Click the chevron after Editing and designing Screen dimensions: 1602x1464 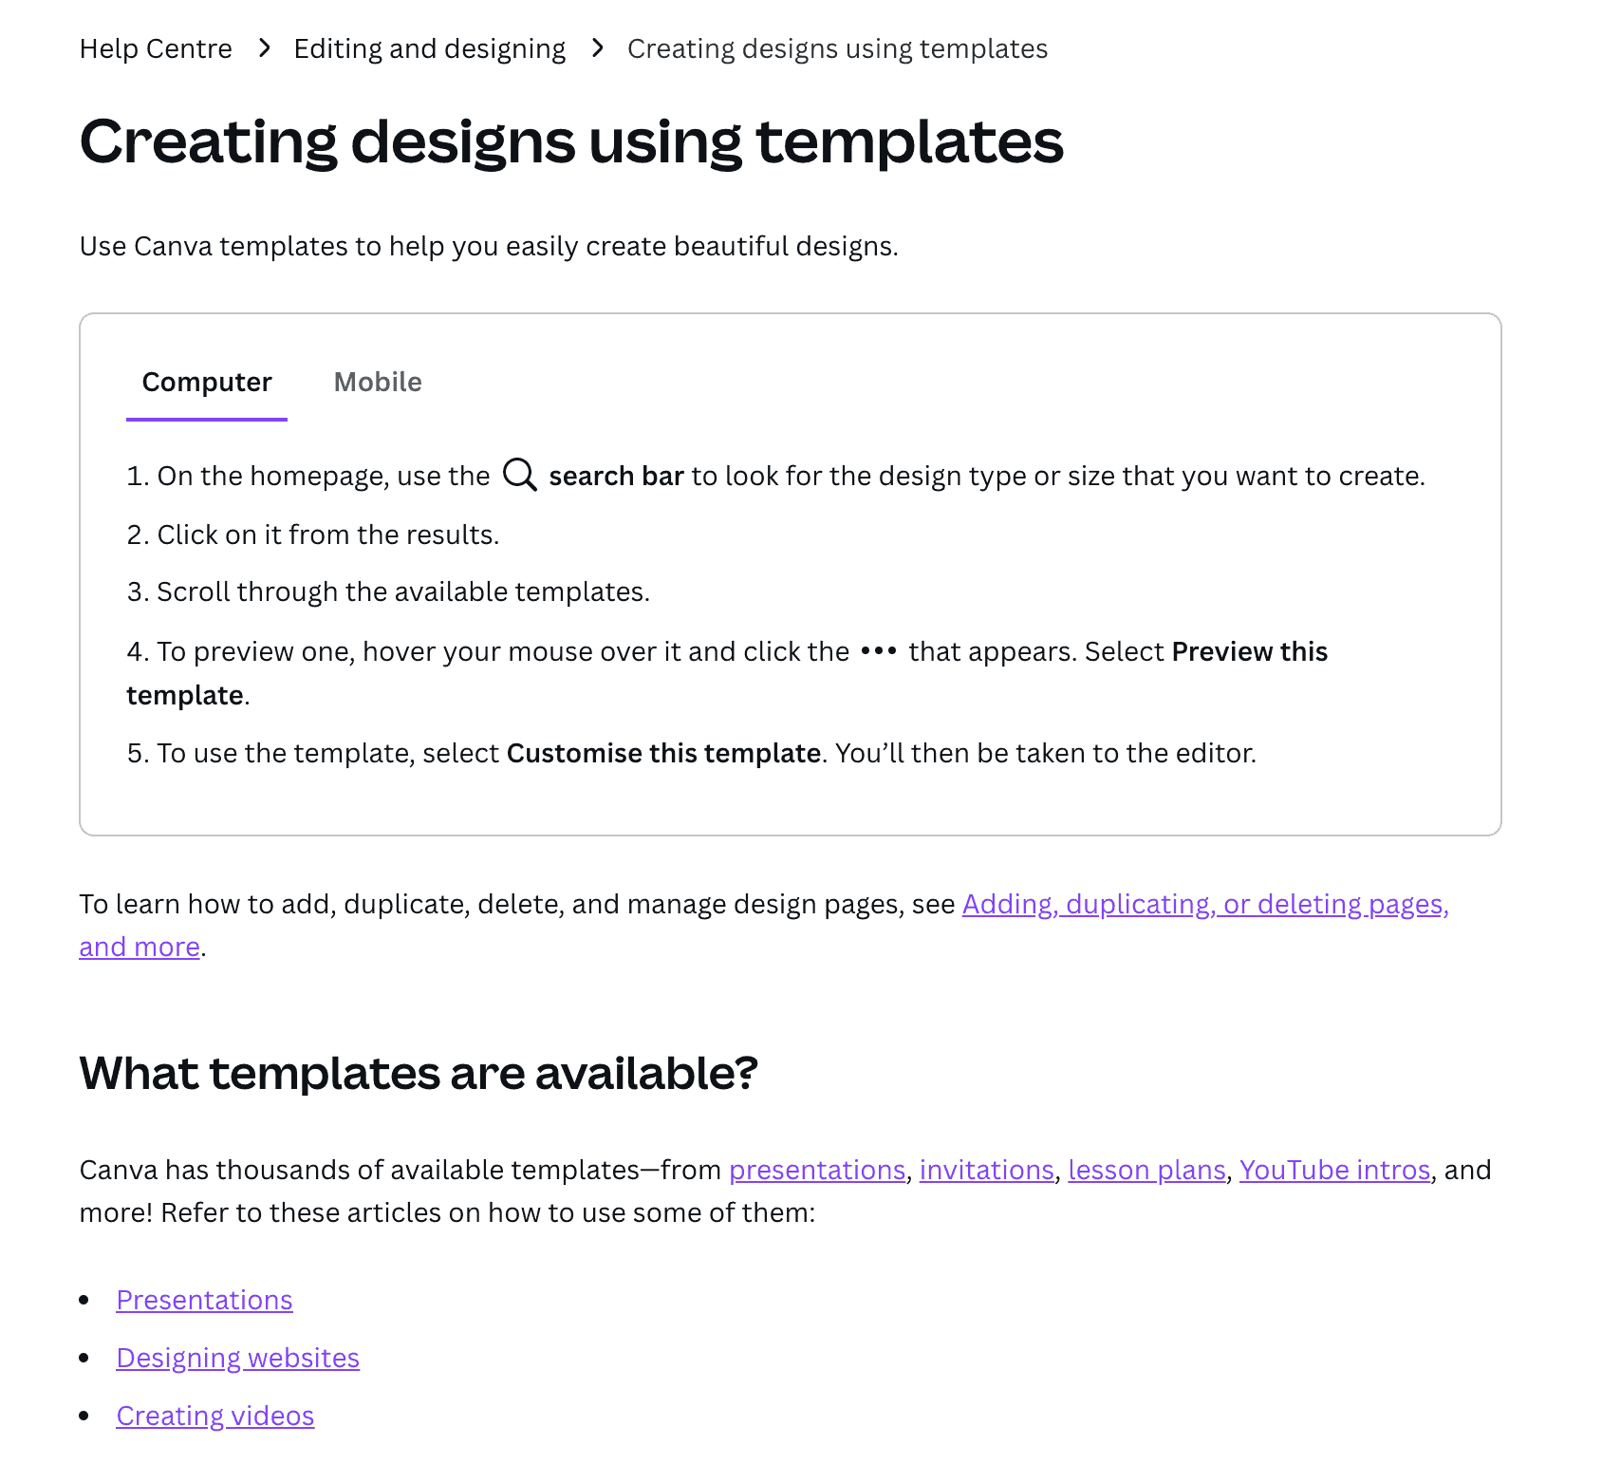598,47
